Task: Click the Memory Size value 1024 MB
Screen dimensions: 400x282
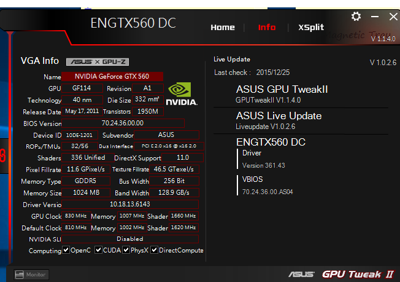Action: [86, 192]
